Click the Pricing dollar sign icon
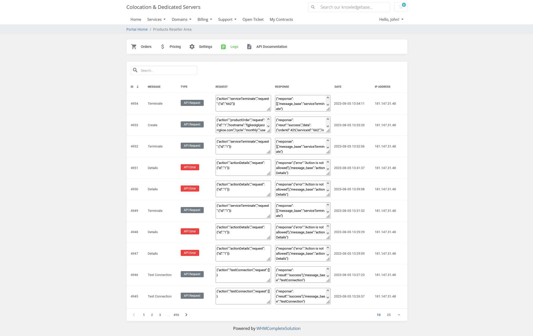Screen dimensions: 533x336 pyautogui.click(x=163, y=46)
